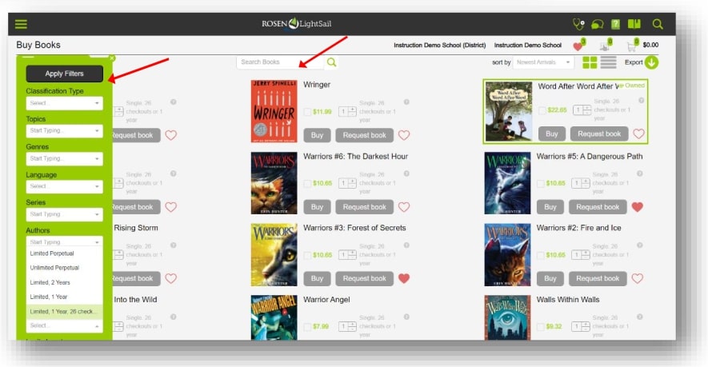Choose Limited, 1 Year, 26 checkouts option
The width and height of the screenshot is (708, 367).
[x=64, y=312]
